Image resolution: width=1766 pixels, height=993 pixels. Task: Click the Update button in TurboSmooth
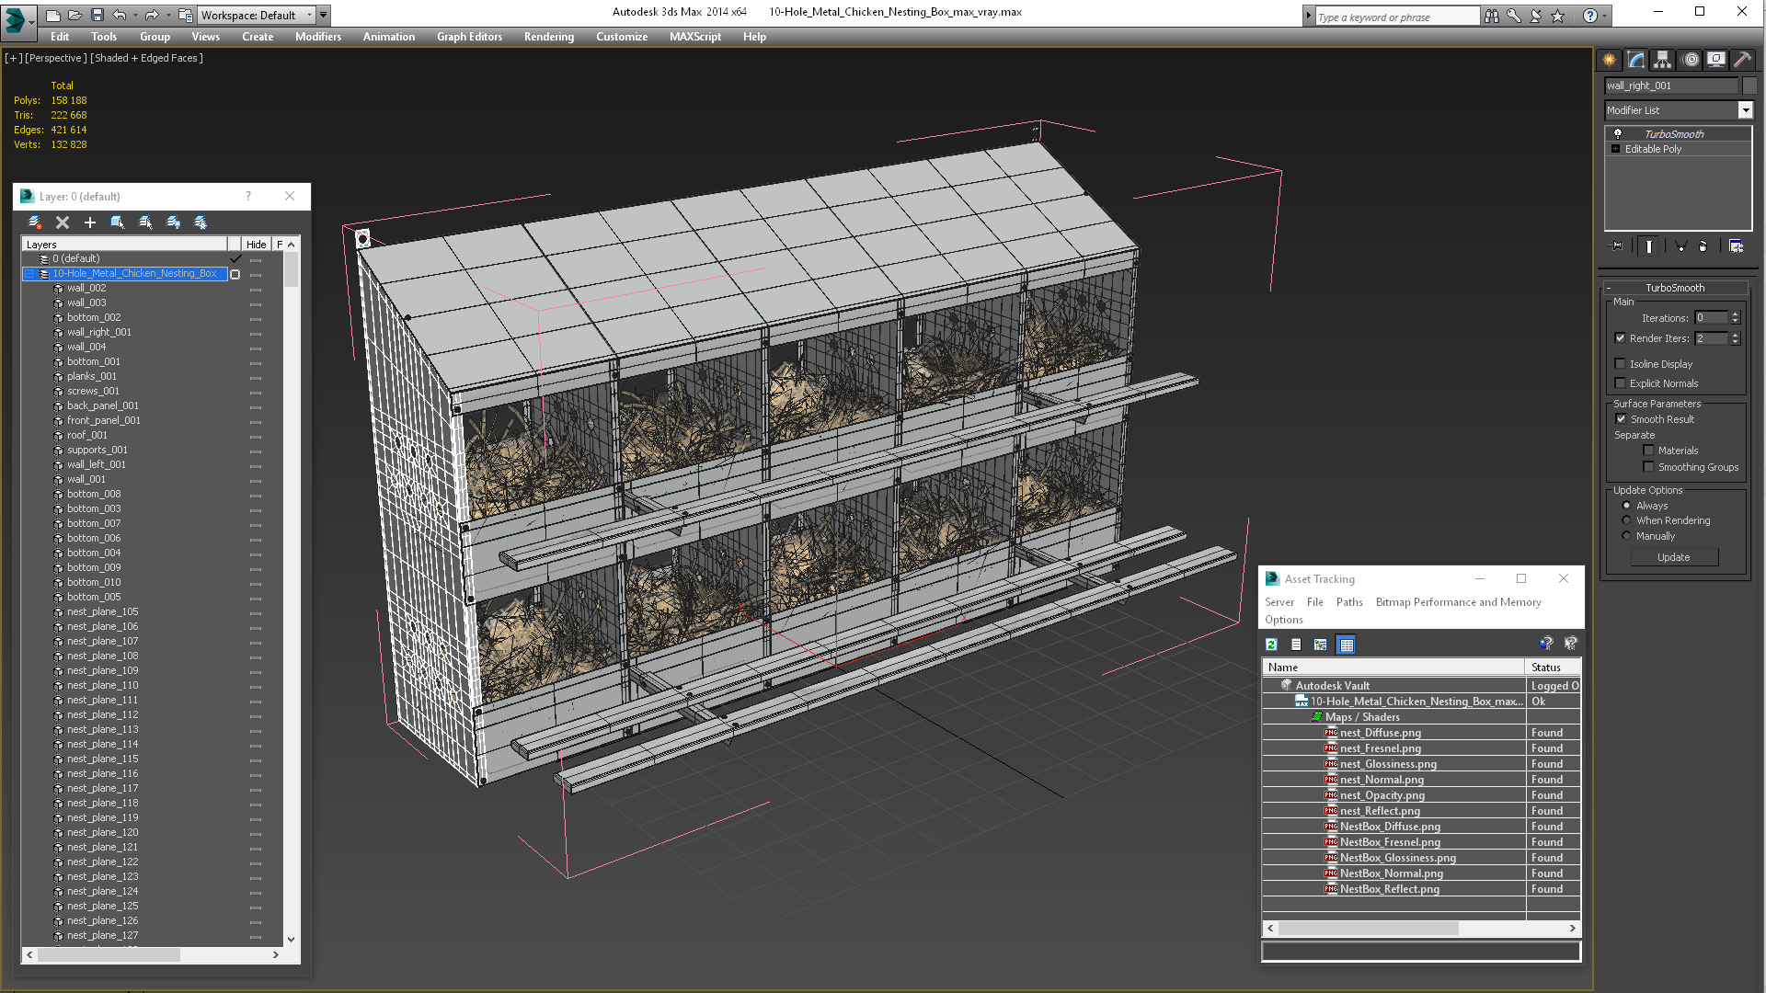(x=1673, y=557)
